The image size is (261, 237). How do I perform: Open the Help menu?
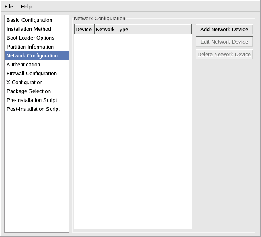pyautogui.click(x=26, y=7)
